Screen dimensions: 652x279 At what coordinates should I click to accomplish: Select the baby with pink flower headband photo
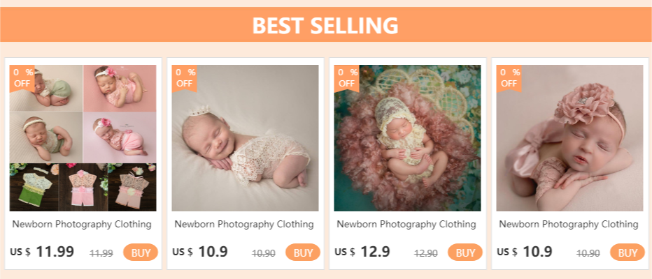(x=570, y=138)
